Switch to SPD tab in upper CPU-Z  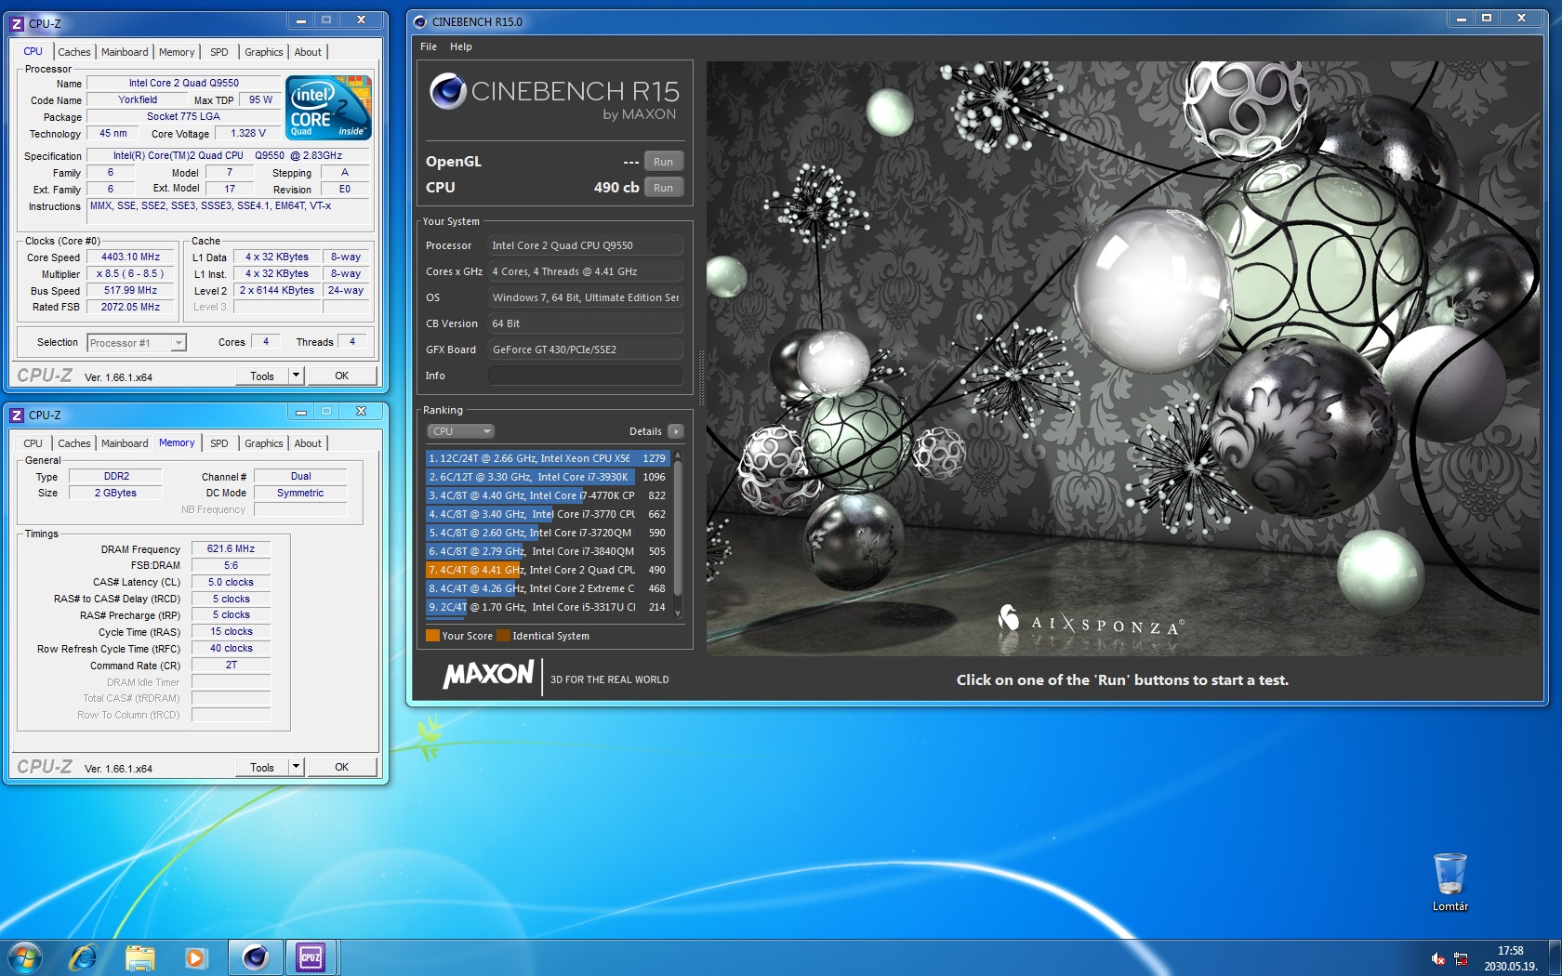point(218,52)
